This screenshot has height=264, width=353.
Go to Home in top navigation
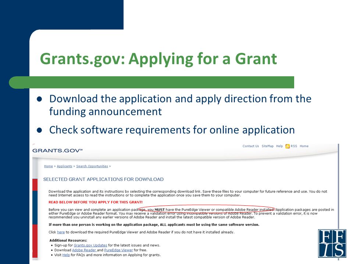coord(304,146)
